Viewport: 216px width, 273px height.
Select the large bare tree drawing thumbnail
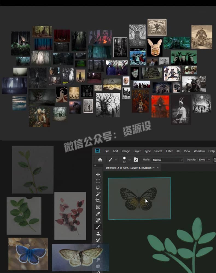click(108, 105)
